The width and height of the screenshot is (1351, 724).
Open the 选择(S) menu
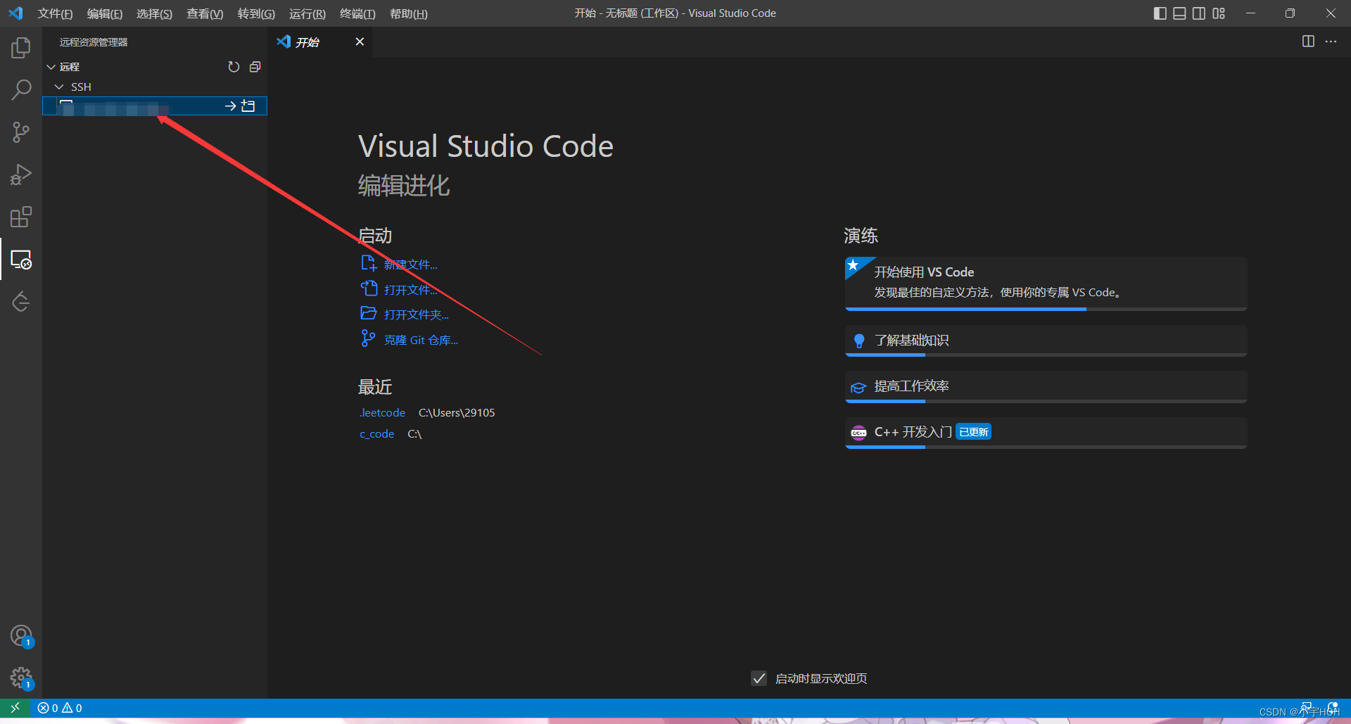point(154,13)
